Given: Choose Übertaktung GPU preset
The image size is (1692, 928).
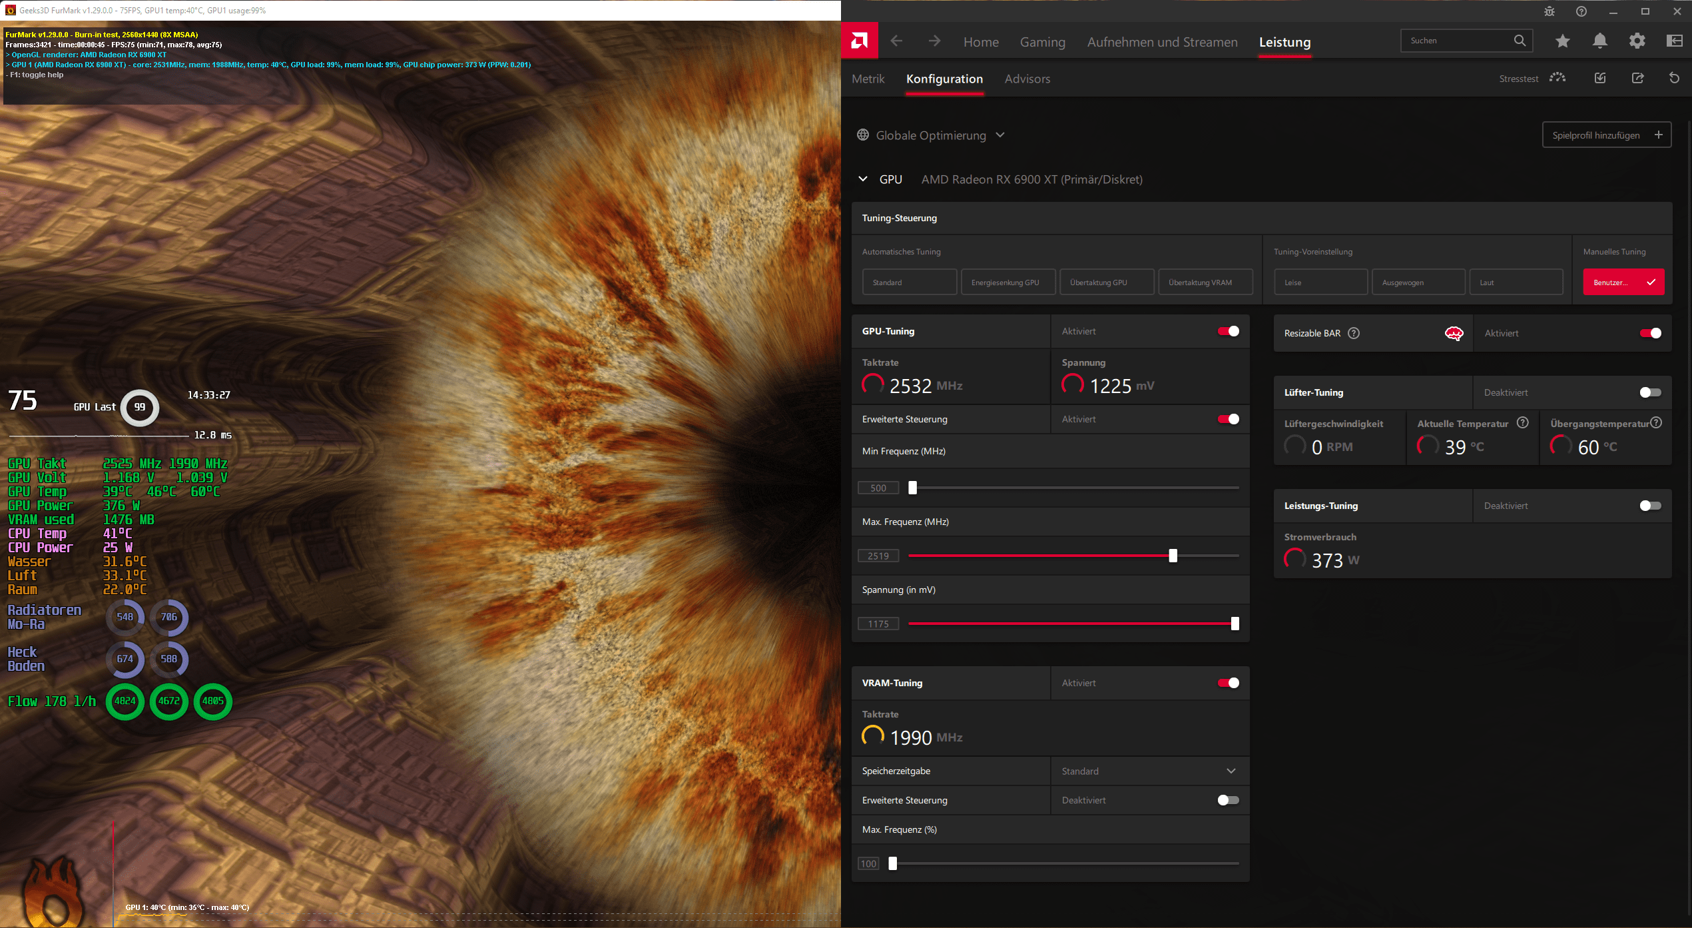Looking at the screenshot, I should point(1107,282).
